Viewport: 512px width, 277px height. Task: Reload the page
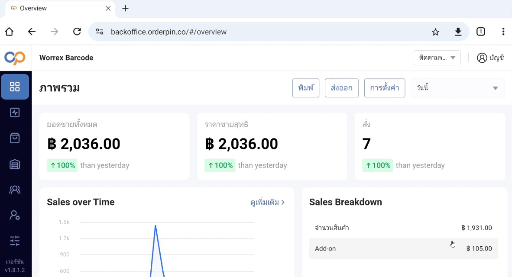tap(77, 32)
